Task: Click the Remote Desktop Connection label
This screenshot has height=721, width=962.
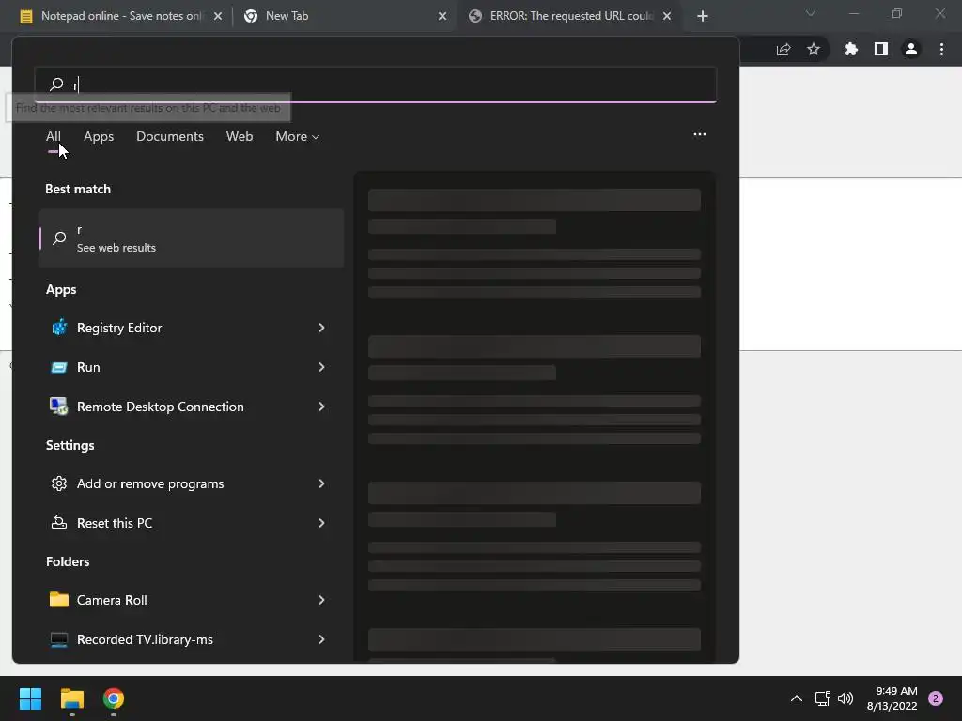Action: [160, 407]
